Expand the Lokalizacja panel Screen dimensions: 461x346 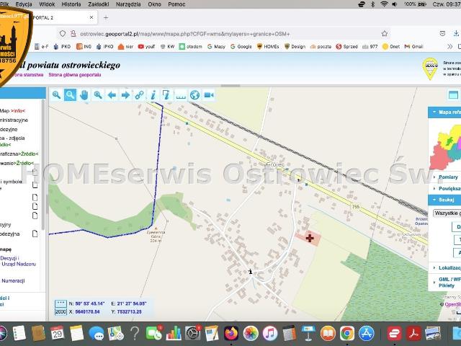pos(447,267)
